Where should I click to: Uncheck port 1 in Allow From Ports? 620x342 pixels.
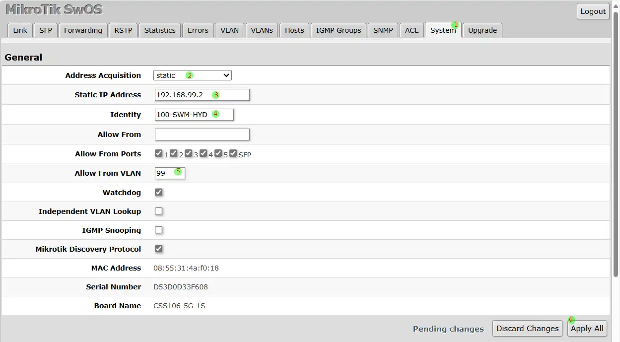(158, 153)
